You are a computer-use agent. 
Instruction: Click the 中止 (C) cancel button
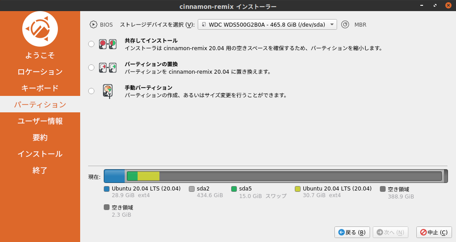coord(434,232)
